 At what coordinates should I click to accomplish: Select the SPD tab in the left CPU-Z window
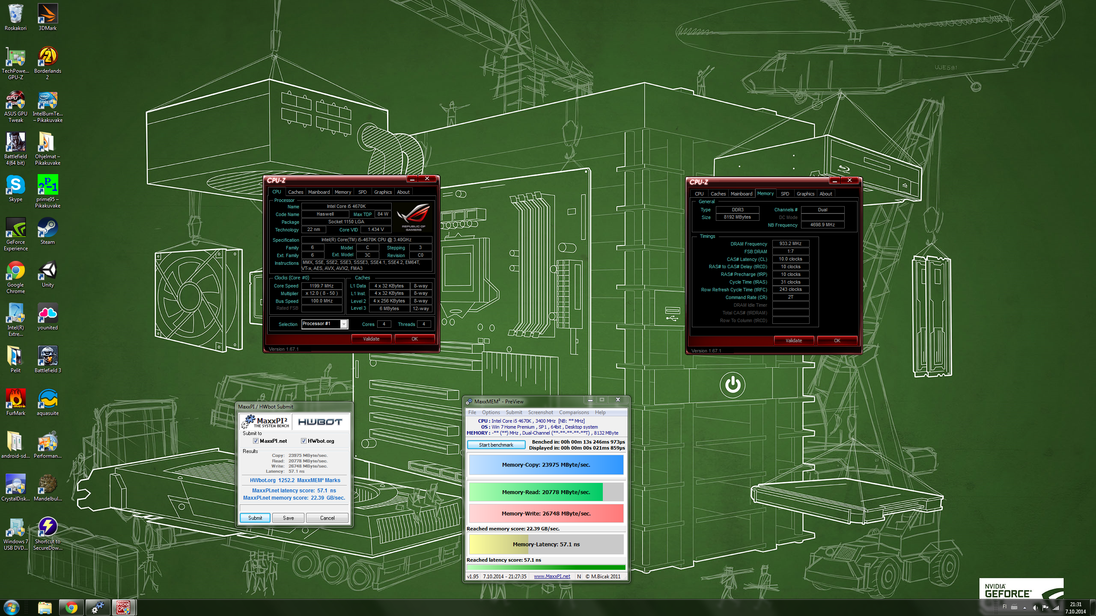[362, 192]
